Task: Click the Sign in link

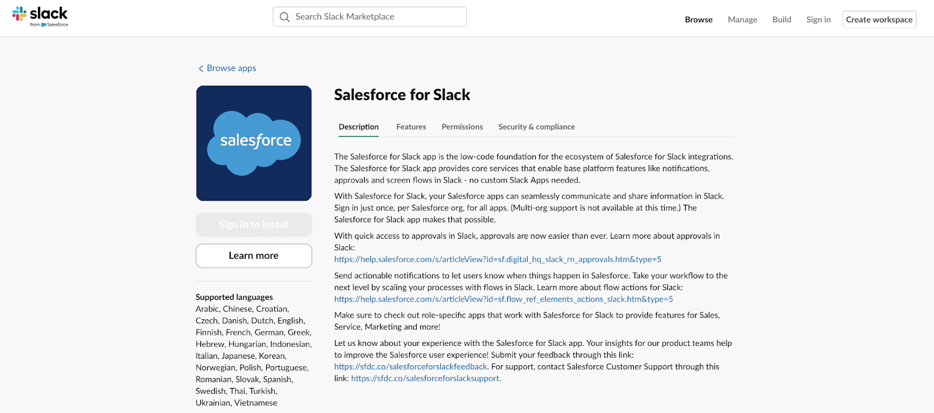Action: 818,19
